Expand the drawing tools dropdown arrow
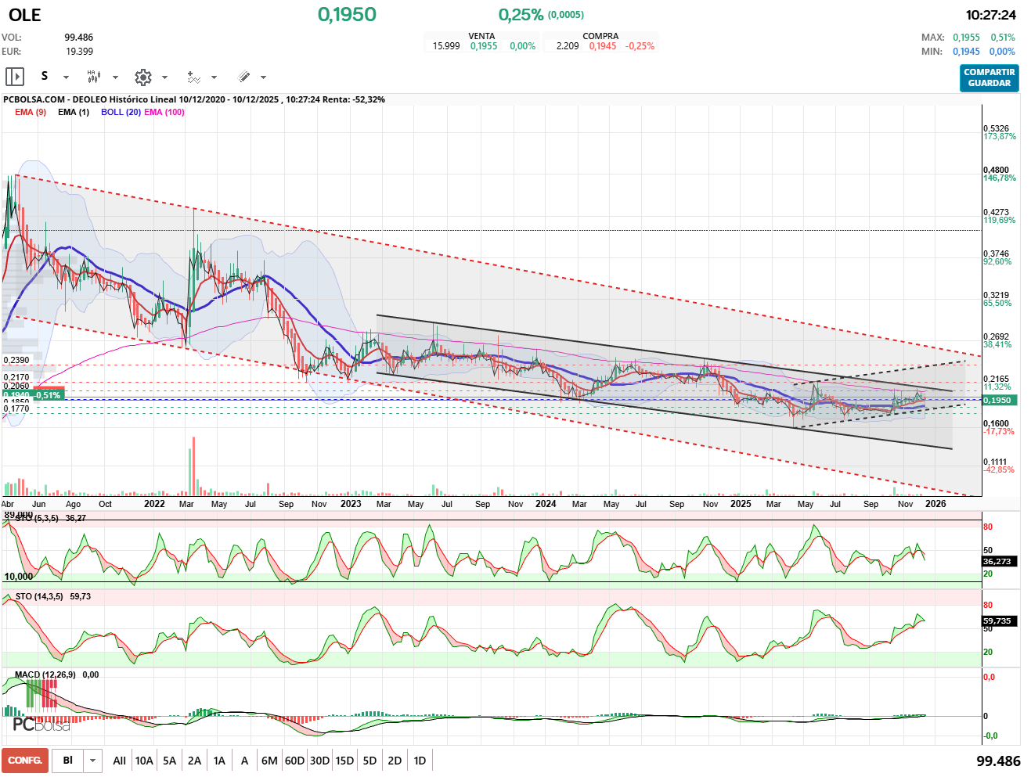The width and height of the screenshot is (1031, 777). coord(263,77)
